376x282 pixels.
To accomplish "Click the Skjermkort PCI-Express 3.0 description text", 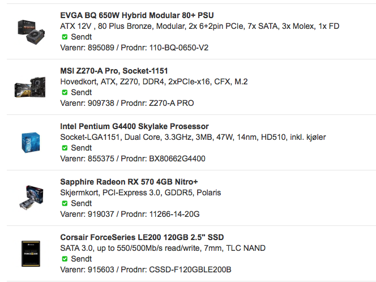I will click(140, 193).
